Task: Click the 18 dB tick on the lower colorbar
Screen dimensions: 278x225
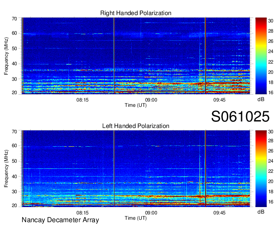Action: tap(271, 192)
